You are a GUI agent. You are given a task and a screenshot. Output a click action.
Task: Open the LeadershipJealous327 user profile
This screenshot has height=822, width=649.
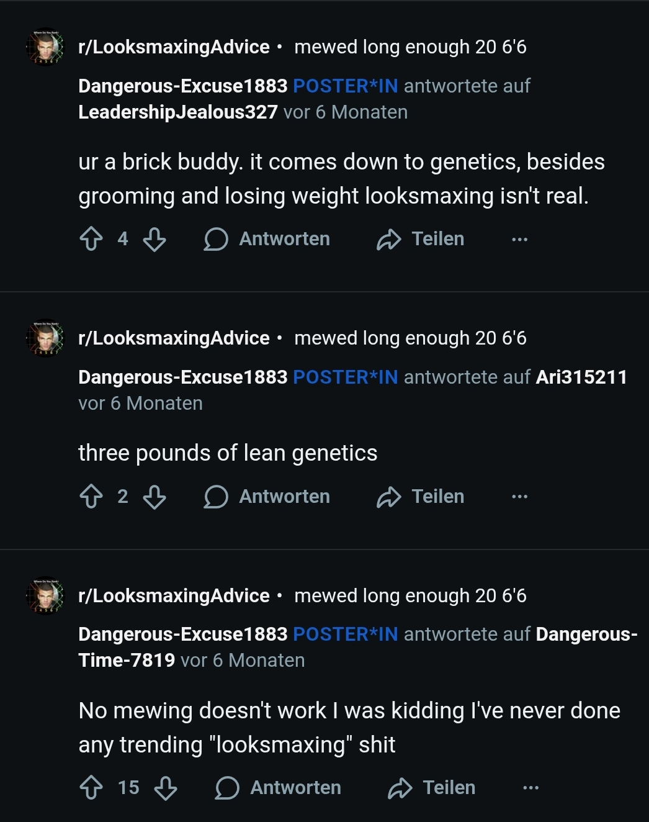(178, 112)
